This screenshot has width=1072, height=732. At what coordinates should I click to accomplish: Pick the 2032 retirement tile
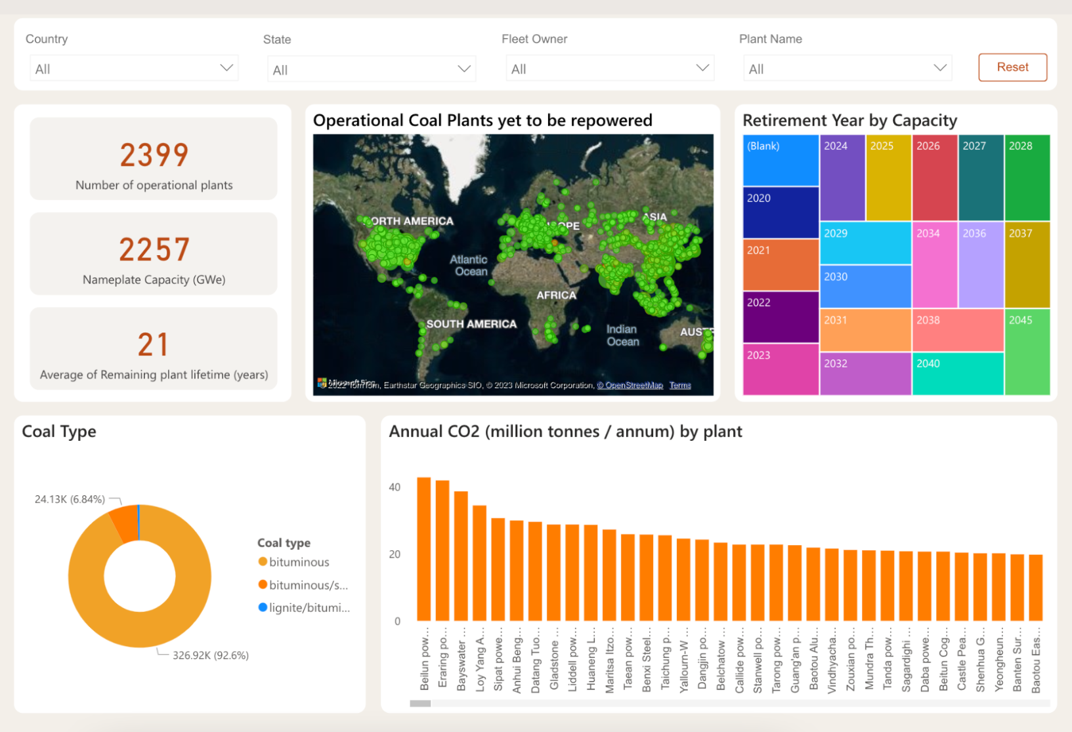[865, 374]
